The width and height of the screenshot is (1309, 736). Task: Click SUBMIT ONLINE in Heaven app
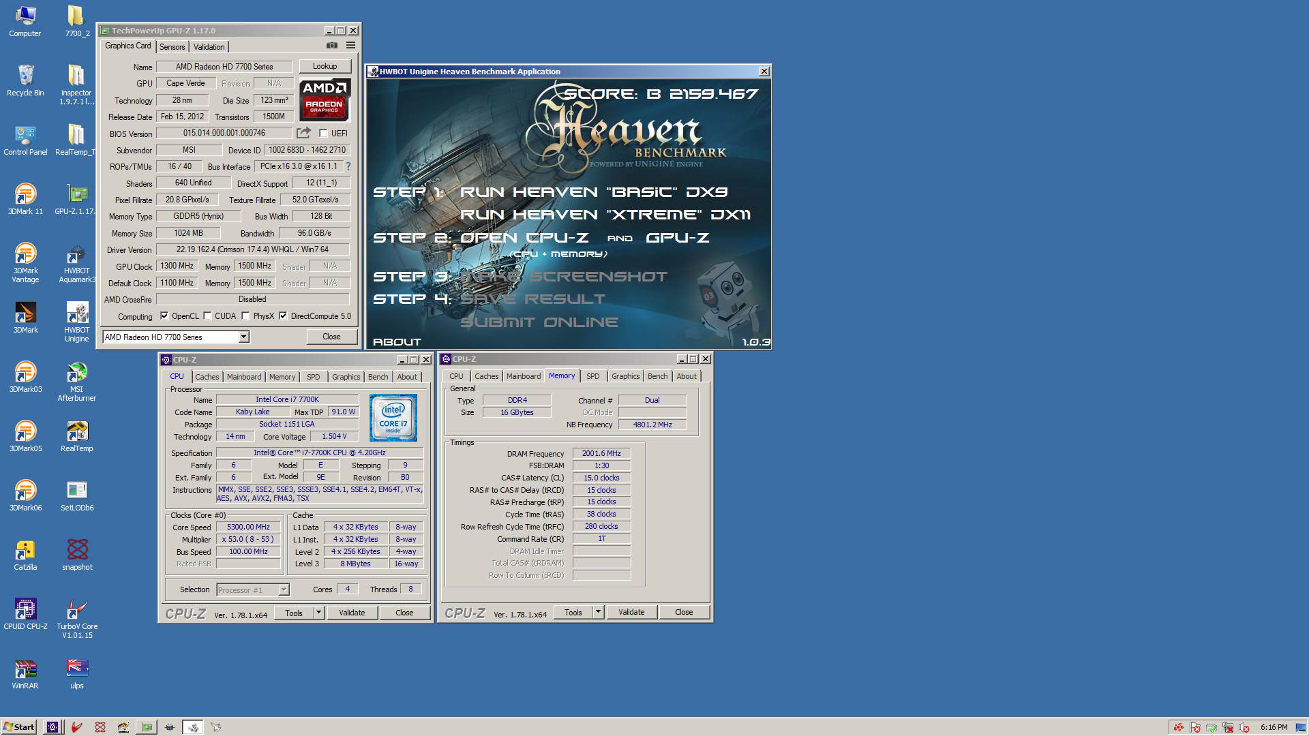pyautogui.click(x=539, y=322)
